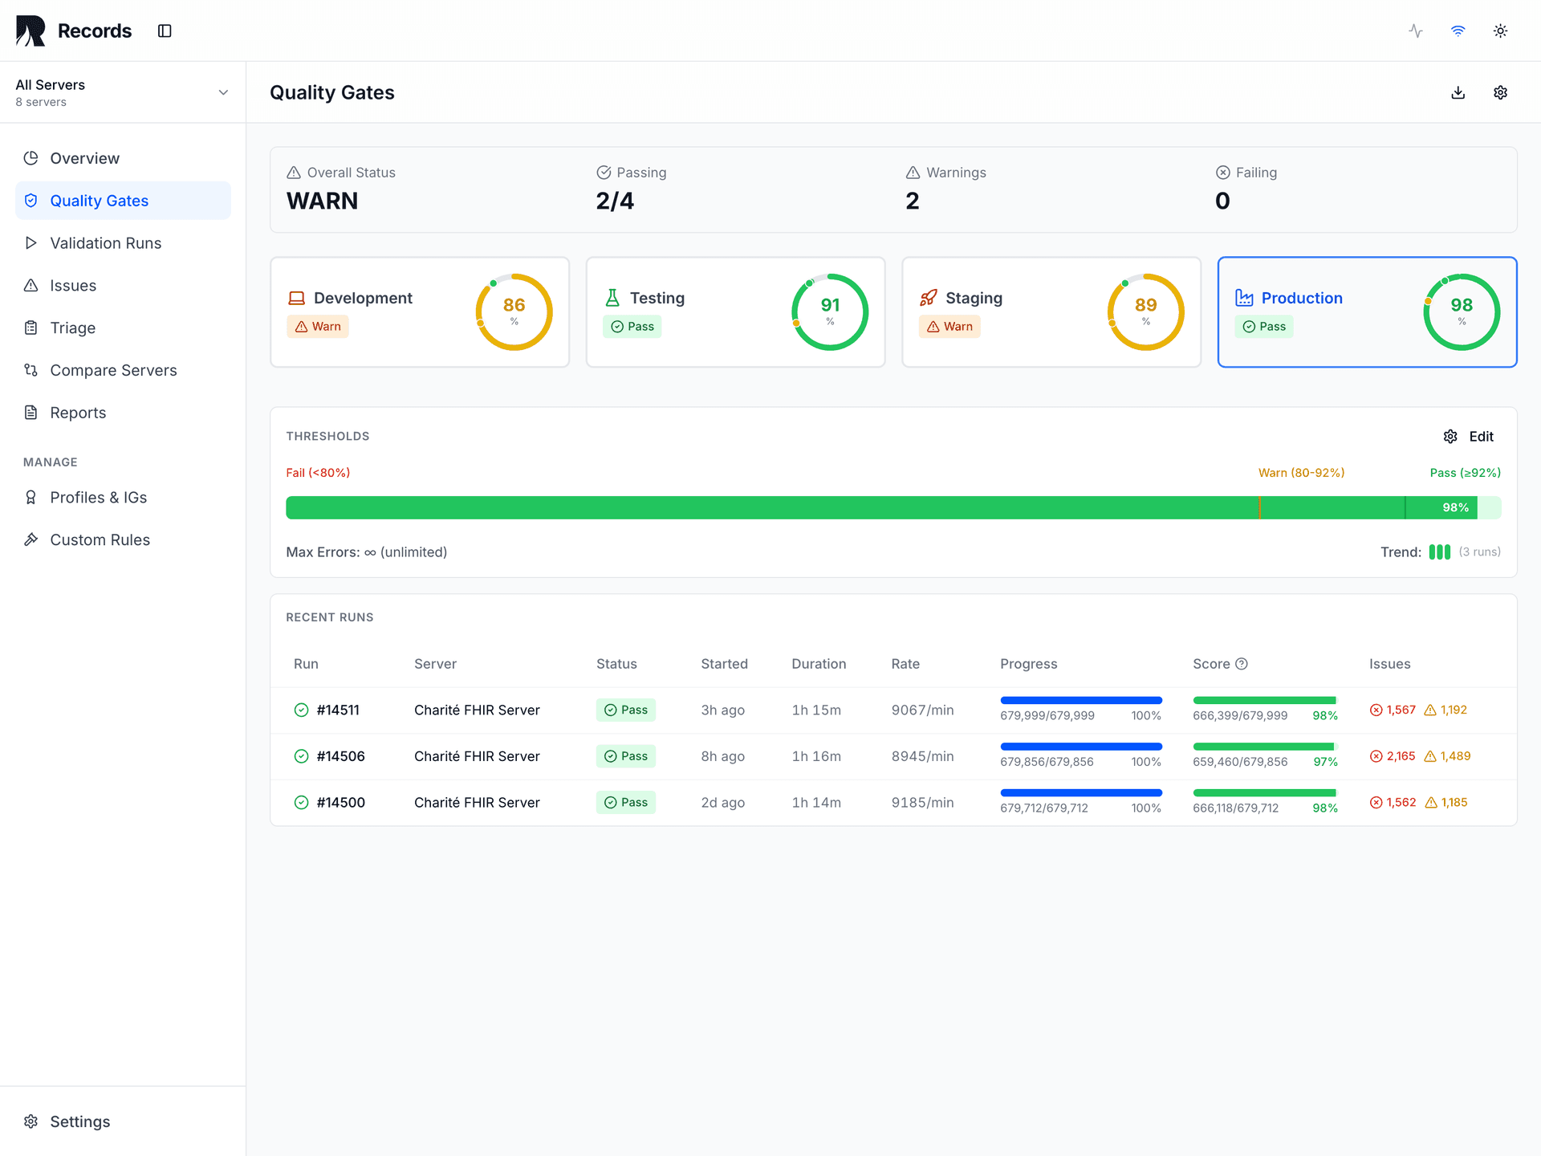
Task: Go to Validation Runs page
Action: [105, 243]
